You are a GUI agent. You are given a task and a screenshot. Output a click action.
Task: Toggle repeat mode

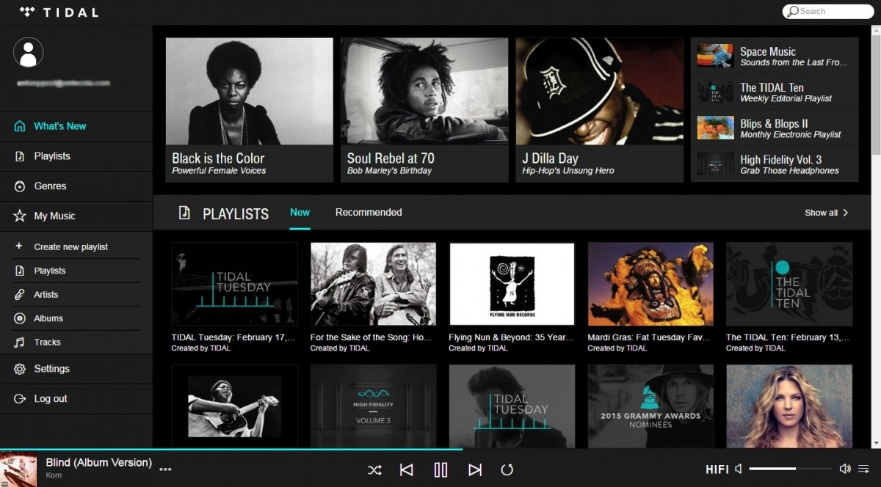click(507, 470)
